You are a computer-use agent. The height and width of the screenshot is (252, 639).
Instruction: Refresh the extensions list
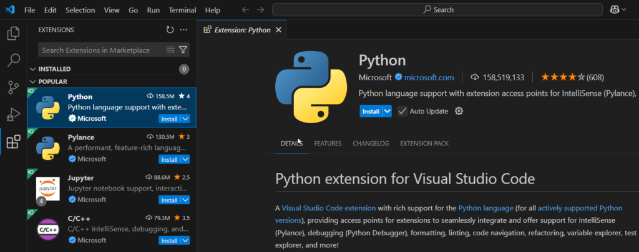coord(170,30)
